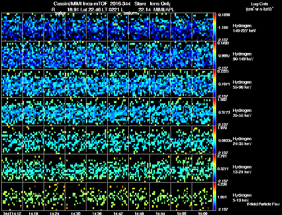Click the "0.1493" colorbar value

click(223, 43)
